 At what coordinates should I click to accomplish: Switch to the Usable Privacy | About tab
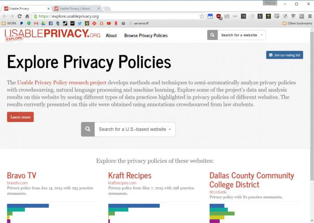pyautogui.click(x=75, y=9)
